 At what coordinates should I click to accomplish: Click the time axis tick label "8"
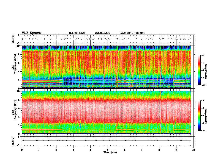pos(159,150)
